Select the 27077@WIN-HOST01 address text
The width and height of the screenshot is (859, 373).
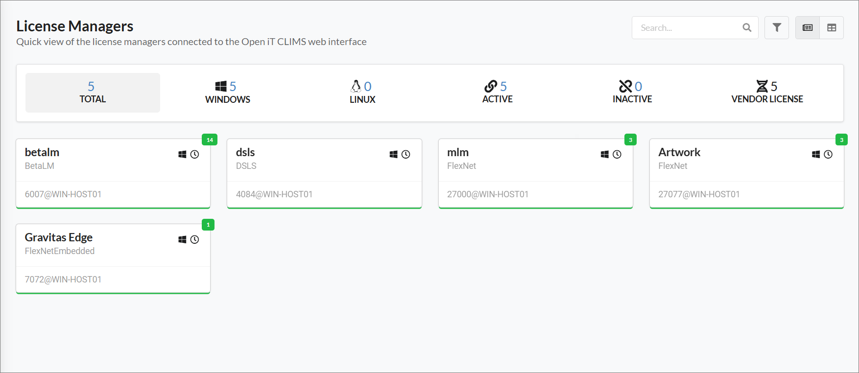[699, 194]
